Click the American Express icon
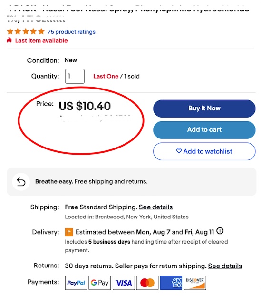Screen dimensions: 261x296 tap(171, 283)
